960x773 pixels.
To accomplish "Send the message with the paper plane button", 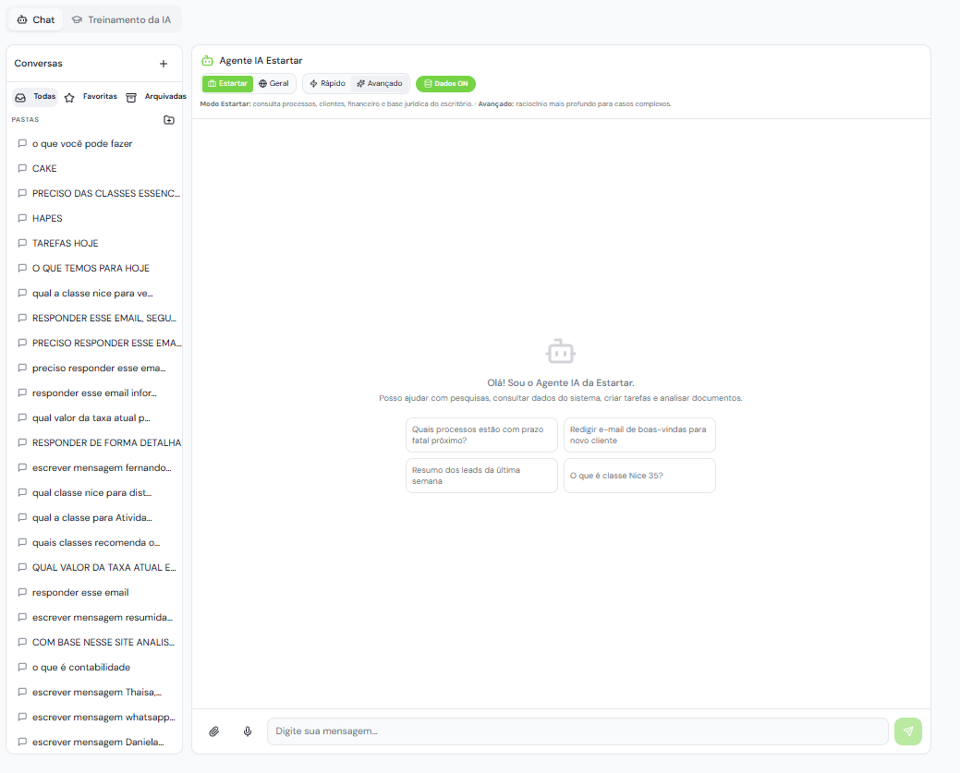I will (x=908, y=731).
